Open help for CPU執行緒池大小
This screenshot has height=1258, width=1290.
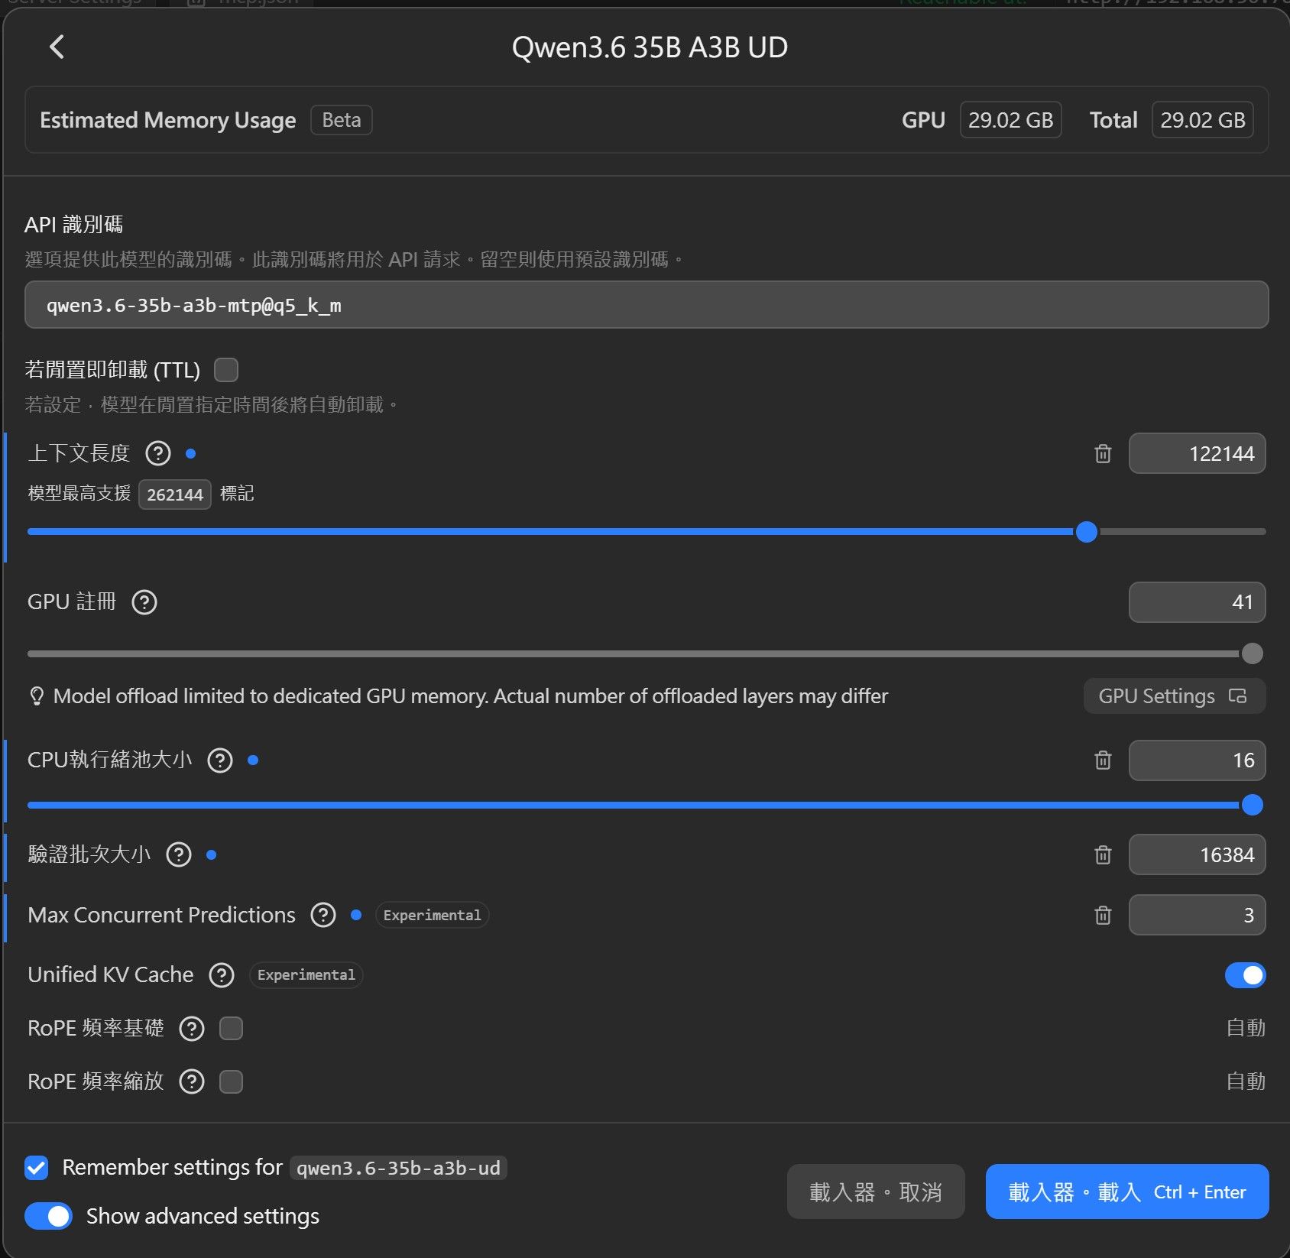click(x=220, y=760)
